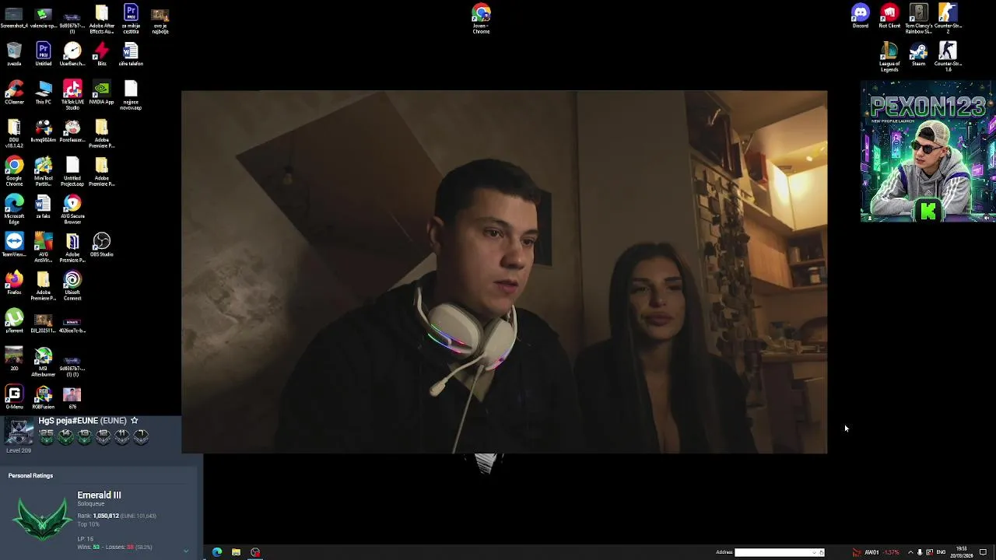Launch Ubisoft Connect shortcut
Viewport: 996px width, 560px height.
[72, 285]
